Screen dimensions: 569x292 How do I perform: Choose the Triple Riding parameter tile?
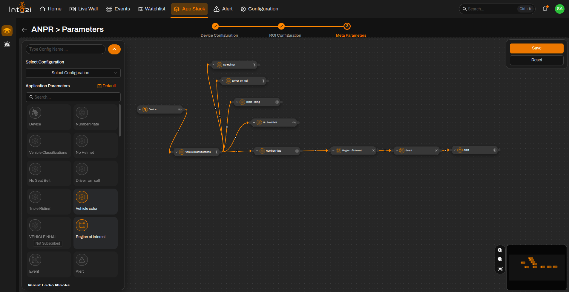[49, 201]
